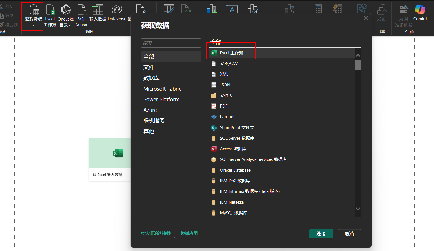Open Excel 工作簿 from the ribbon
434x251 pixels.
[x=50, y=16]
